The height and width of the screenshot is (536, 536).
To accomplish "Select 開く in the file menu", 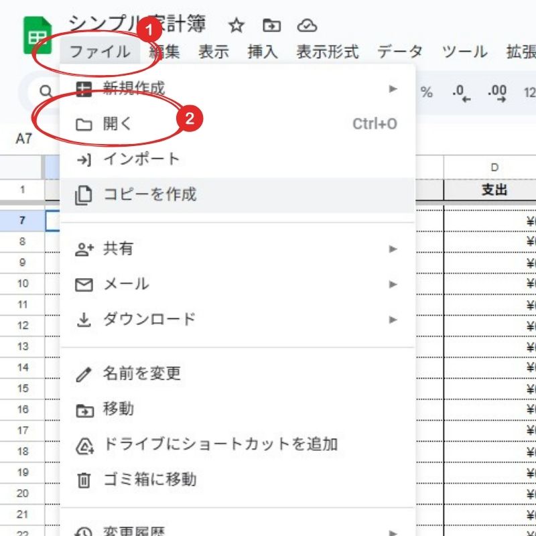I will (237, 124).
